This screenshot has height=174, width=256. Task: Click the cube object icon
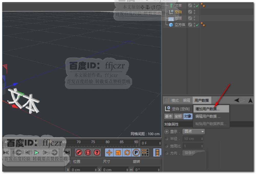point(171,25)
